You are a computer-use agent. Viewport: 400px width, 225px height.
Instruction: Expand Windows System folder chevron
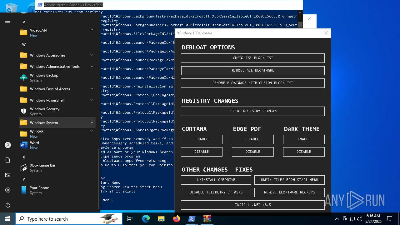(x=92, y=122)
